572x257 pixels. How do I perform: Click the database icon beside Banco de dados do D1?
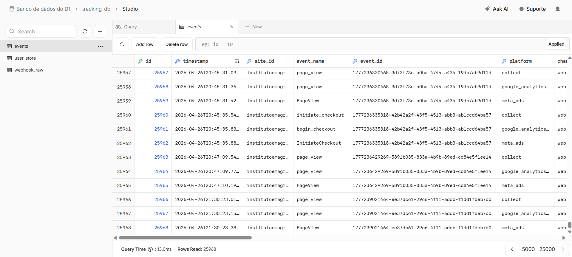(x=12, y=9)
